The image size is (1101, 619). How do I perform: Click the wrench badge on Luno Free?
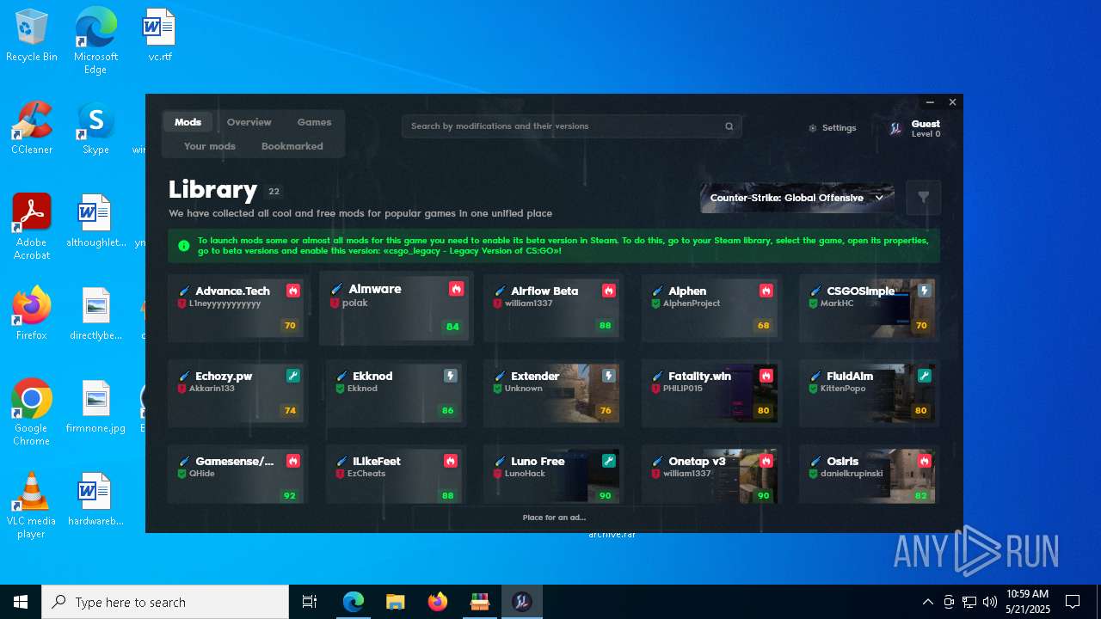coord(609,461)
